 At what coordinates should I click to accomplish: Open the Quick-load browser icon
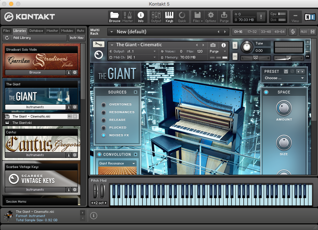pos(182,17)
